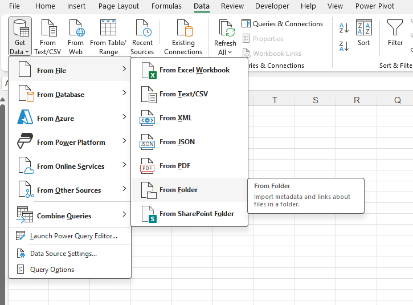Viewport: 413px width, 305px height.
Task: Click the Power Platform logo icon
Action: pos(25,140)
